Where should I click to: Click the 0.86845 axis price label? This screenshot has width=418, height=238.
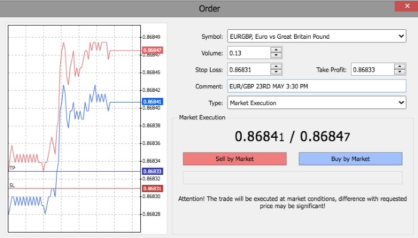pos(152,72)
